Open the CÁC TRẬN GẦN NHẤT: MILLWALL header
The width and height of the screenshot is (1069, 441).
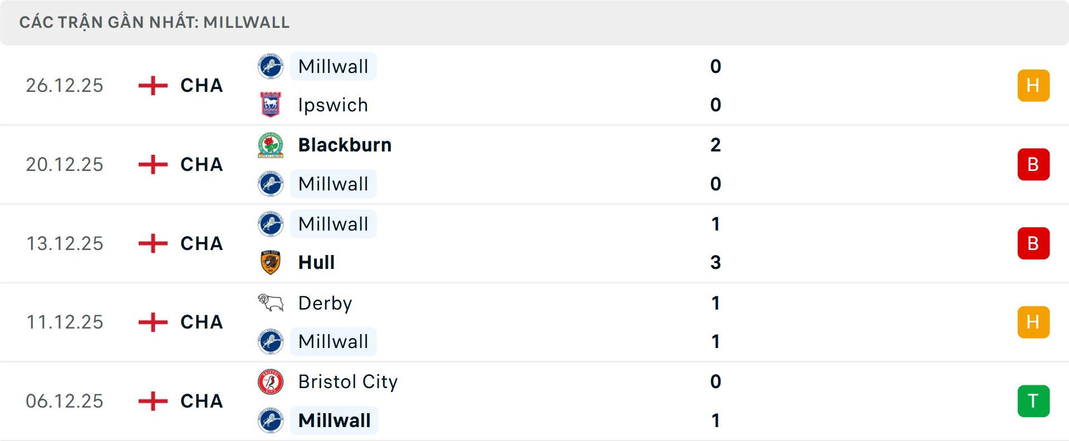[x=155, y=22]
